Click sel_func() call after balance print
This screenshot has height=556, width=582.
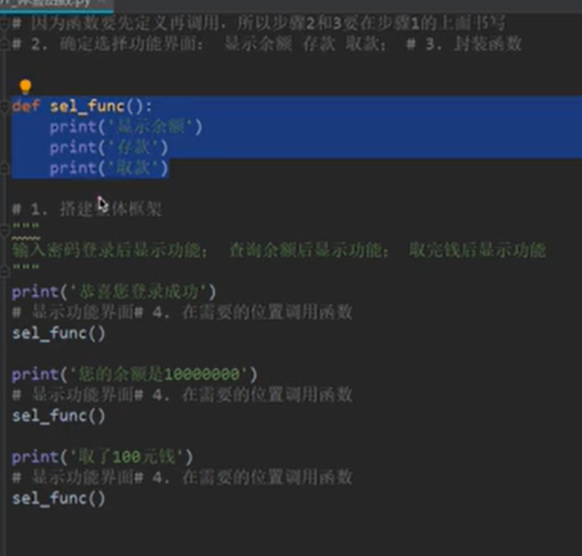[58, 415]
